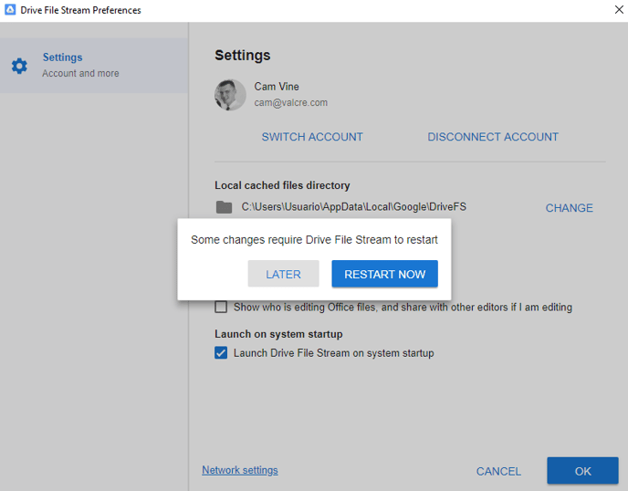The image size is (628, 491).
Task: Click 'Local cached files directory' heading
Action: pyautogui.click(x=282, y=185)
